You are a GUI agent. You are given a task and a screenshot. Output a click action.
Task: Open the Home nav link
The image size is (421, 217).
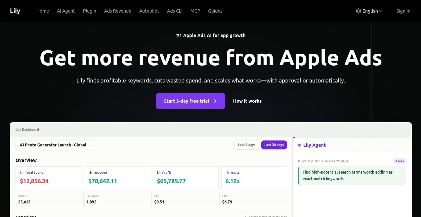[43, 11]
